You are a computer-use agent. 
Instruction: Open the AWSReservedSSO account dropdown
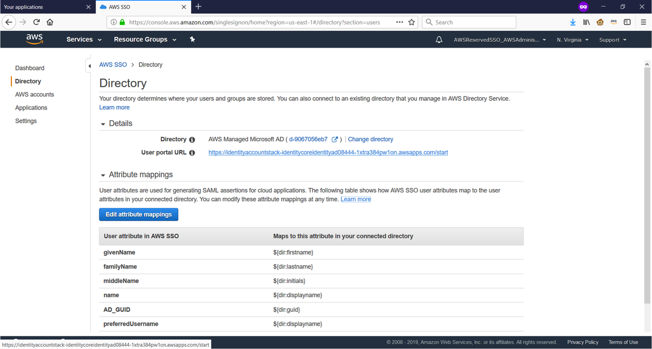pyautogui.click(x=500, y=40)
